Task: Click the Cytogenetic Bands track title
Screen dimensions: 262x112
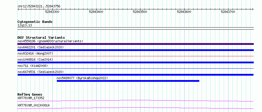Action: pyautogui.click(x=35, y=22)
